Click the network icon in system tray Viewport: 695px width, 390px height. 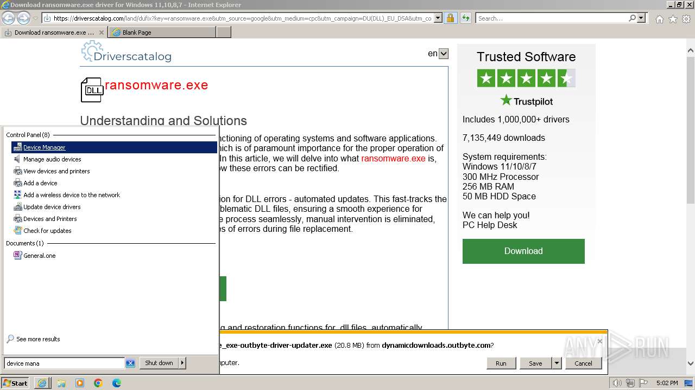point(631,383)
